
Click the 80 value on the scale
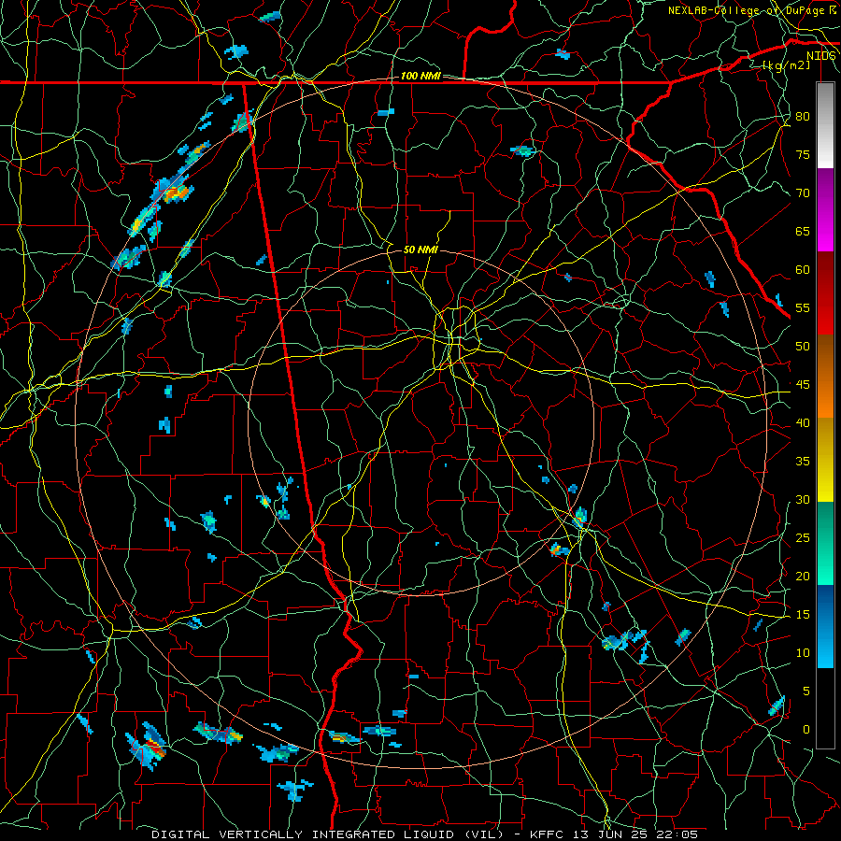click(803, 117)
